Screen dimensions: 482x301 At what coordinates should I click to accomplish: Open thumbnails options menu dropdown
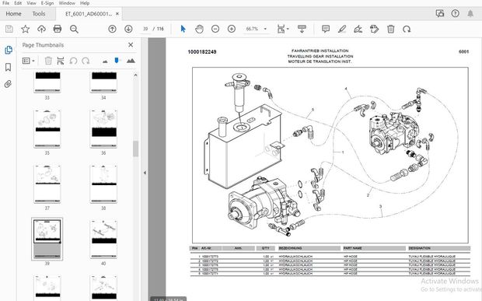28,61
